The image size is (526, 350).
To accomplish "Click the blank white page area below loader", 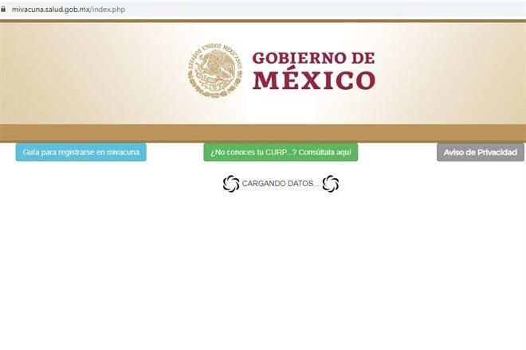I will [263, 270].
